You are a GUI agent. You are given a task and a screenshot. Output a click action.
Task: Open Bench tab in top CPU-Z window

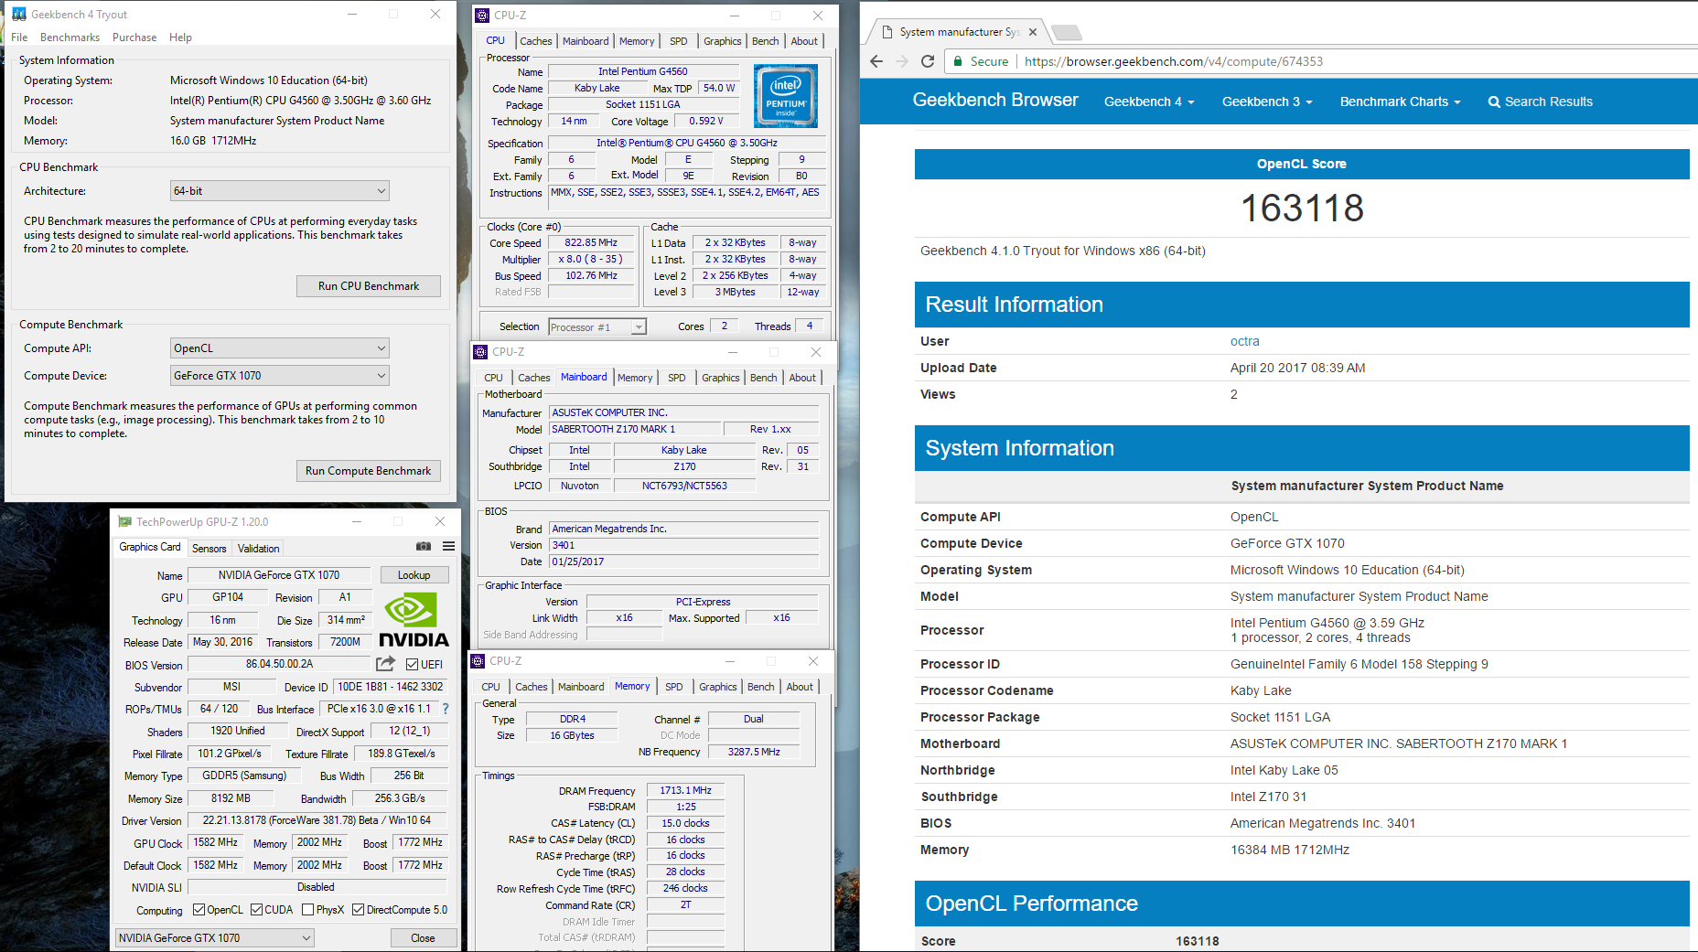click(x=766, y=41)
